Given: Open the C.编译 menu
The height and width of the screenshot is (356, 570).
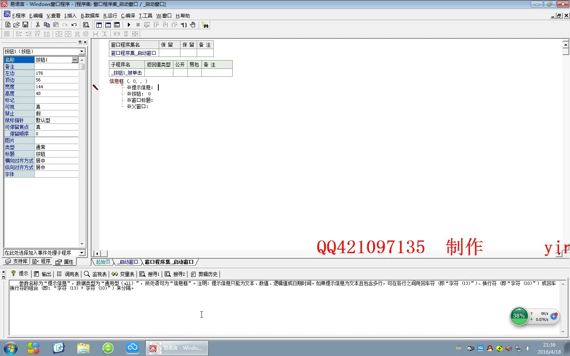Looking at the screenshot, I should 128,16.
